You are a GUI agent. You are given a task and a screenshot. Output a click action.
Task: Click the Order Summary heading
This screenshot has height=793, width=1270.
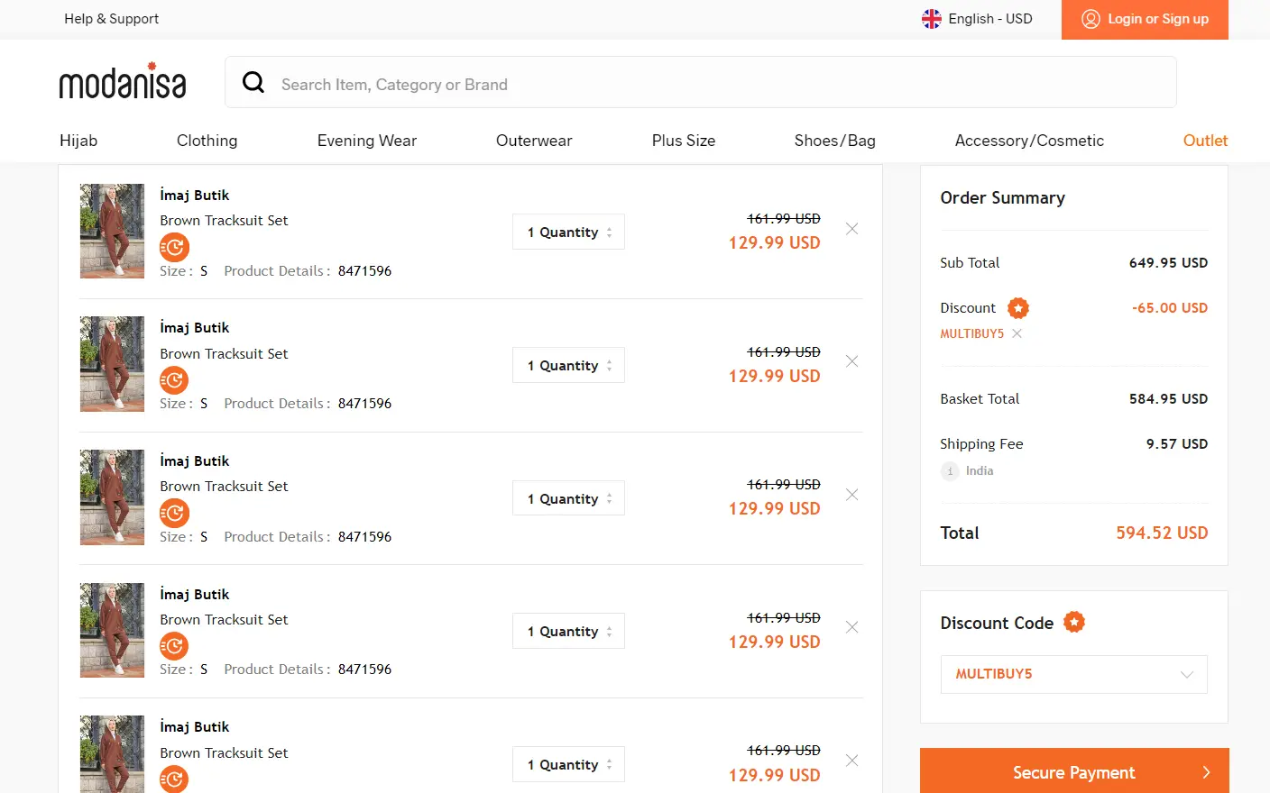1002,198
